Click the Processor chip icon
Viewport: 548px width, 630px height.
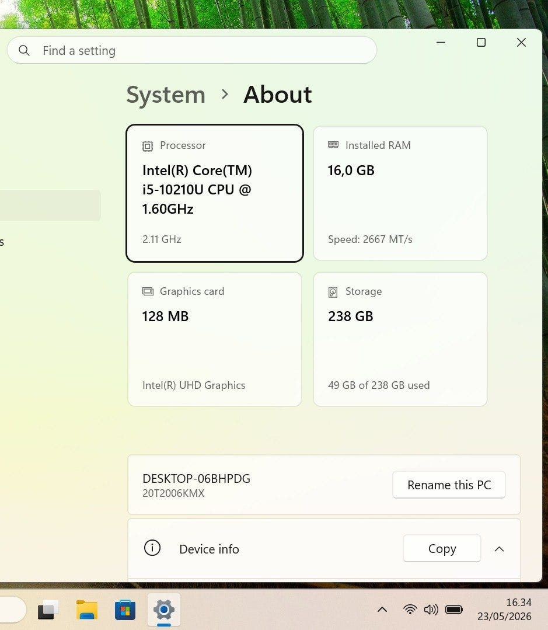pyautogui.click(x=148, y=146)
